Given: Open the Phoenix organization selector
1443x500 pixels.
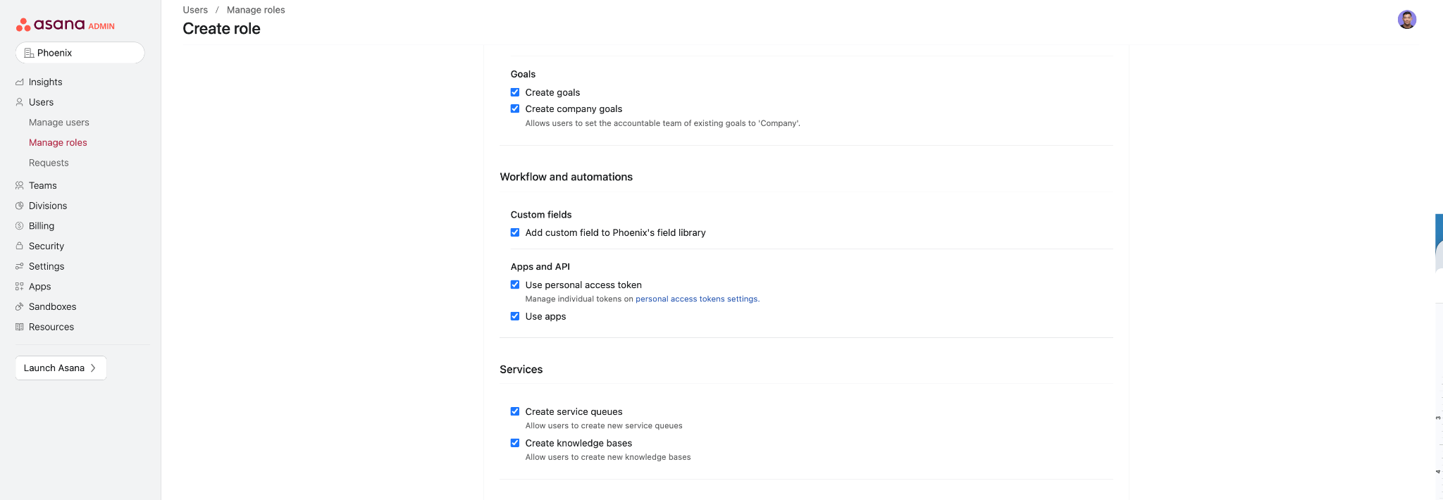Looking at the screenshot, I should coord(80,53).
